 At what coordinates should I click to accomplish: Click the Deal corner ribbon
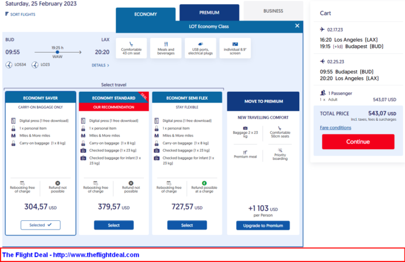tap(144, 97)
